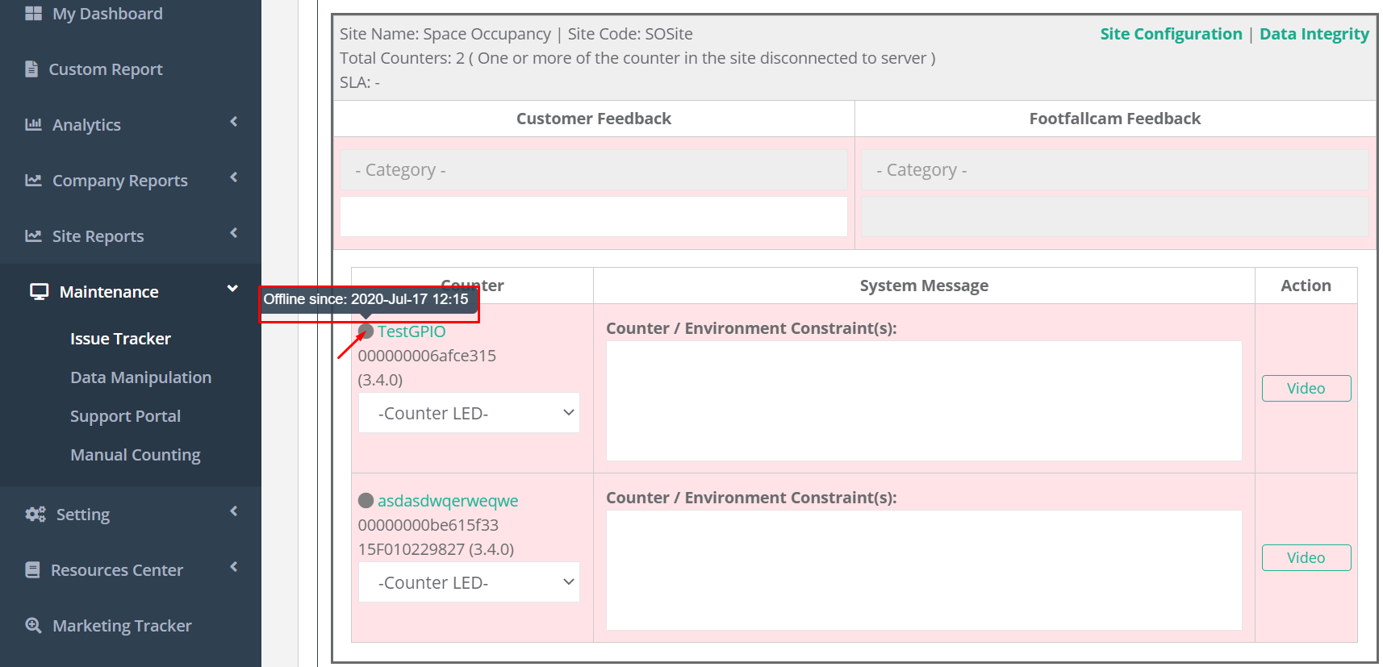Open Customer Feedback Category dropdown
1383x667 pixels.
point(593,170)
